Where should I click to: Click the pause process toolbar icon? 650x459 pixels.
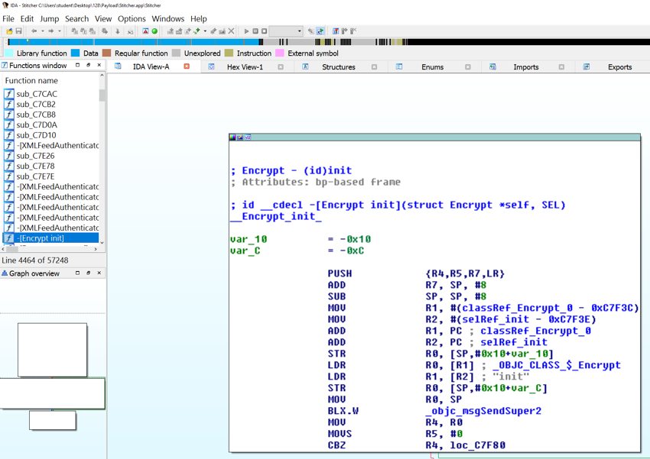tap(255, 31)
